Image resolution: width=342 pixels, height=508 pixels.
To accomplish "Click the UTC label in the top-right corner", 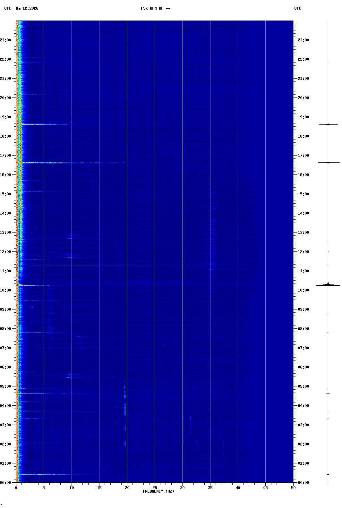I will point(297,8).
